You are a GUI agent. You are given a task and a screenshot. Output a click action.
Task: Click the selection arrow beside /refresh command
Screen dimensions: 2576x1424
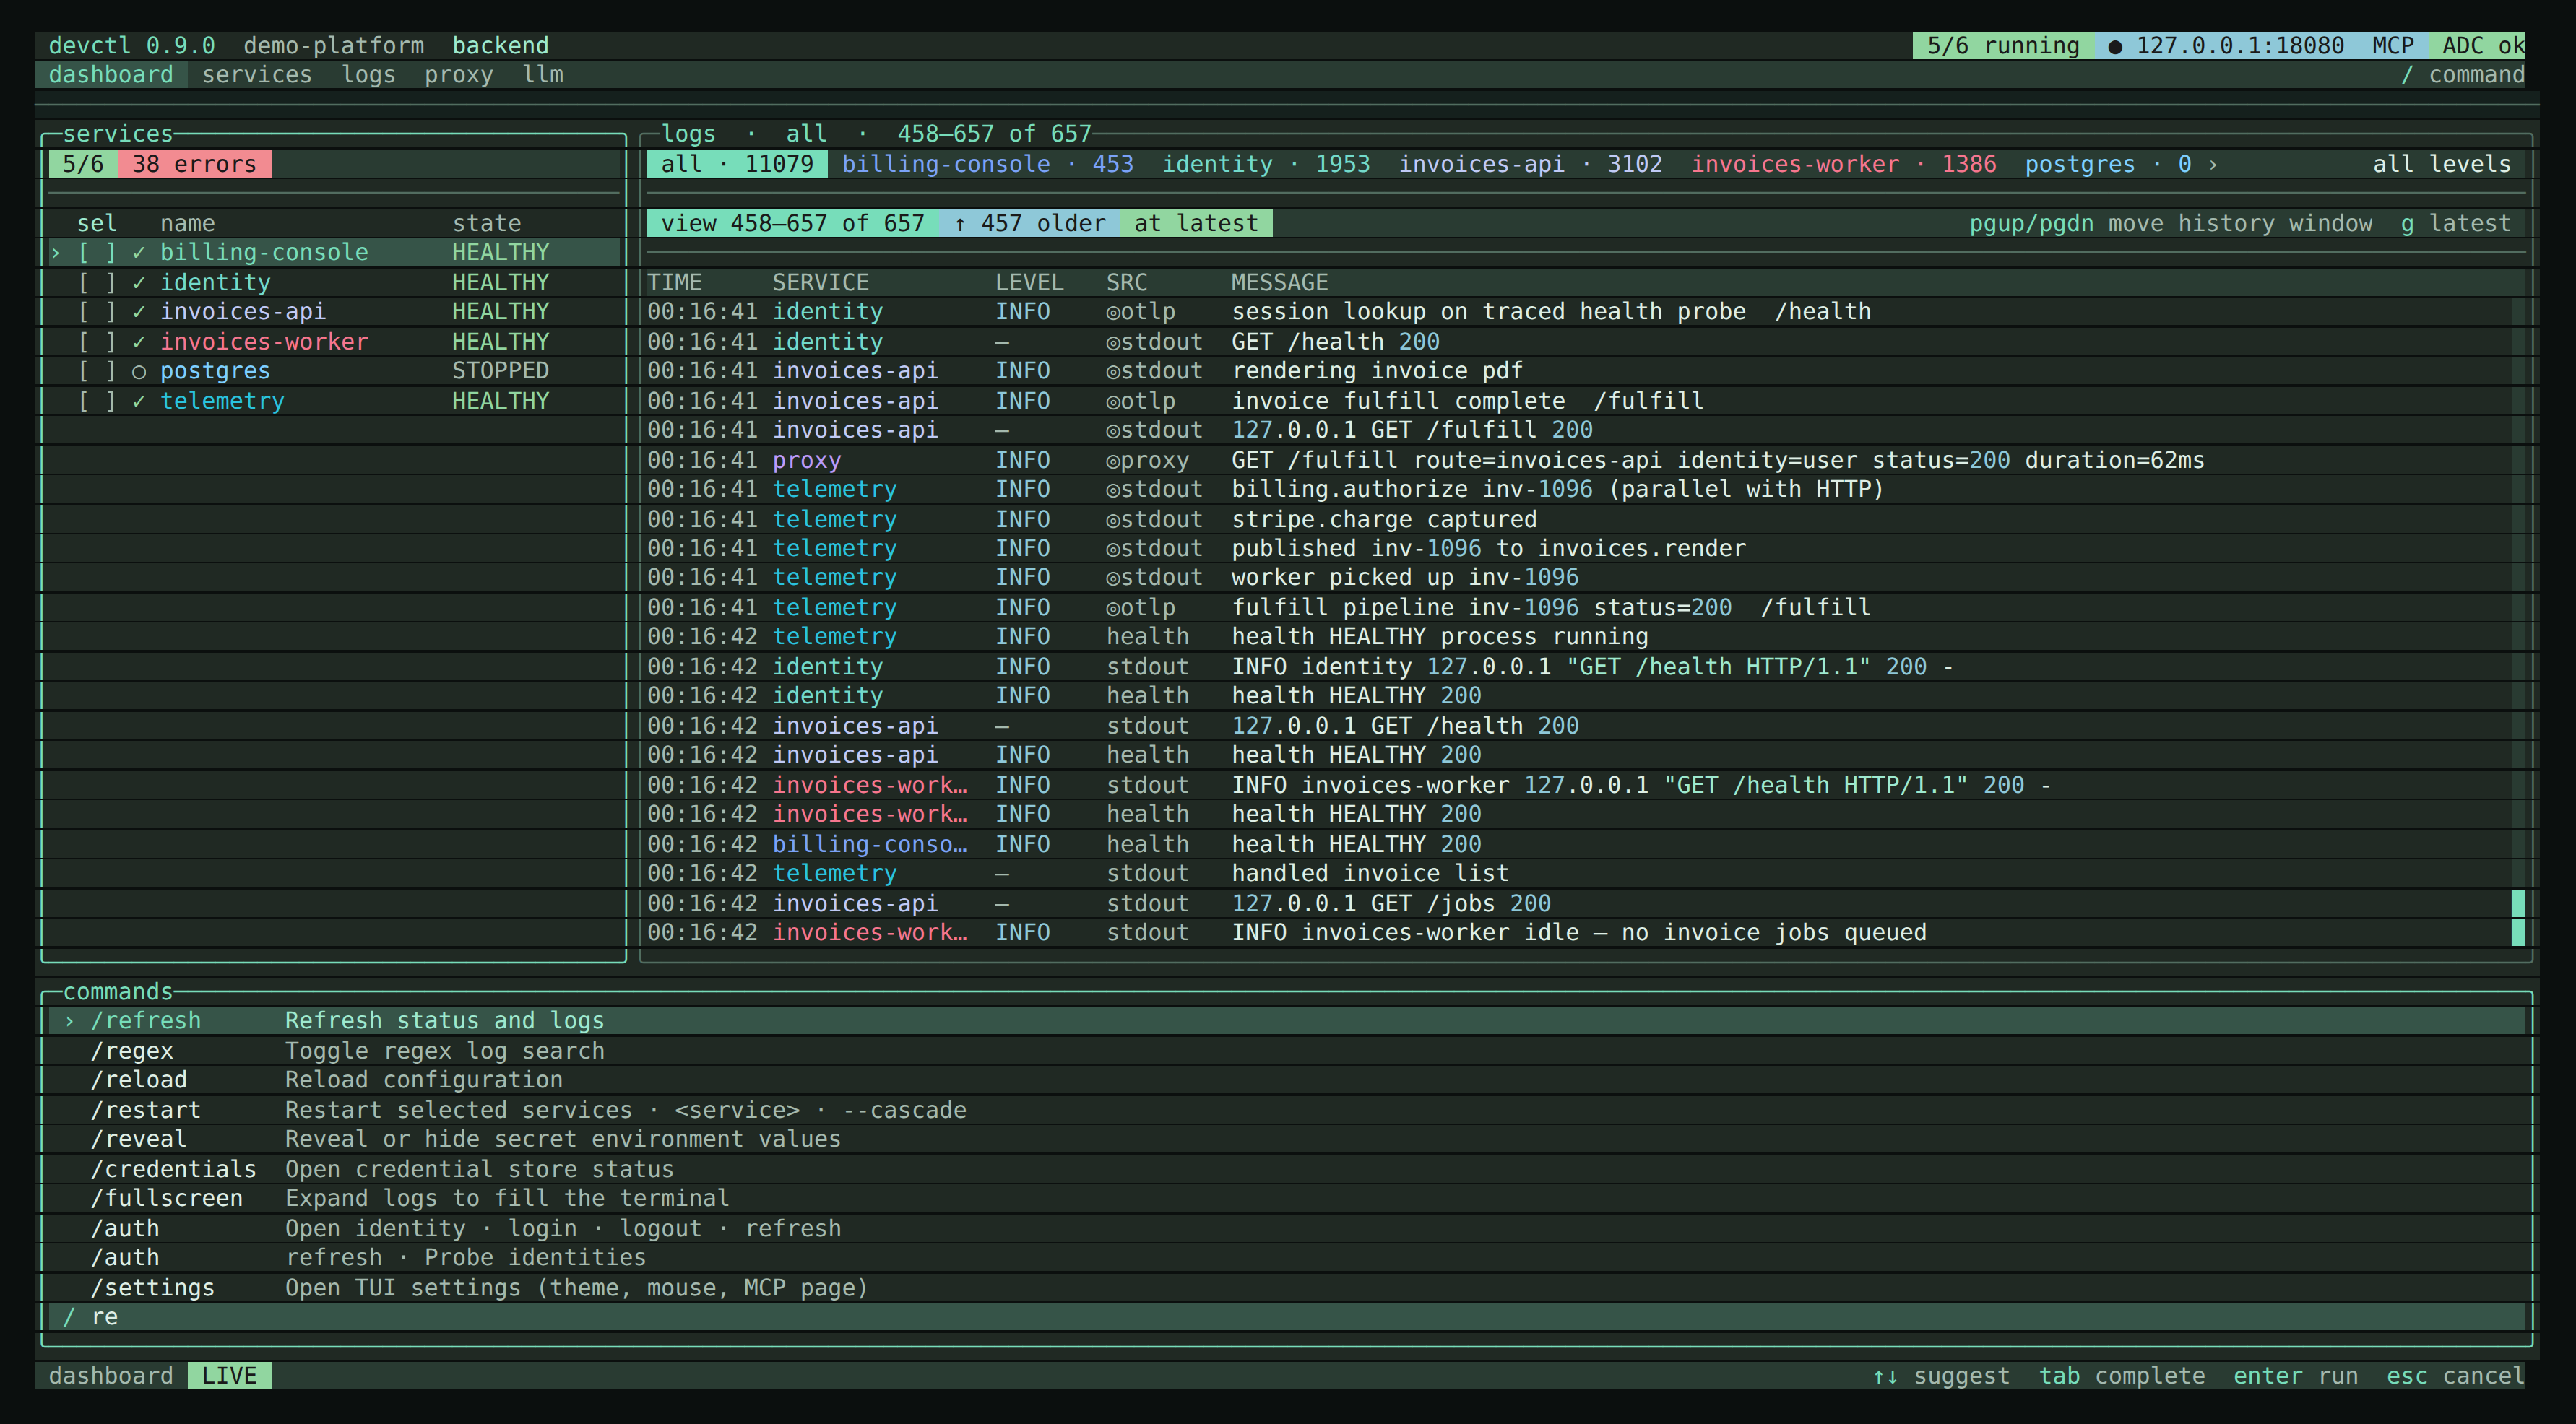69,1020
